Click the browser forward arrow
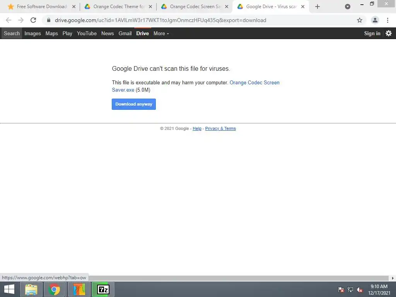396x297 pixels. [21, 20]
